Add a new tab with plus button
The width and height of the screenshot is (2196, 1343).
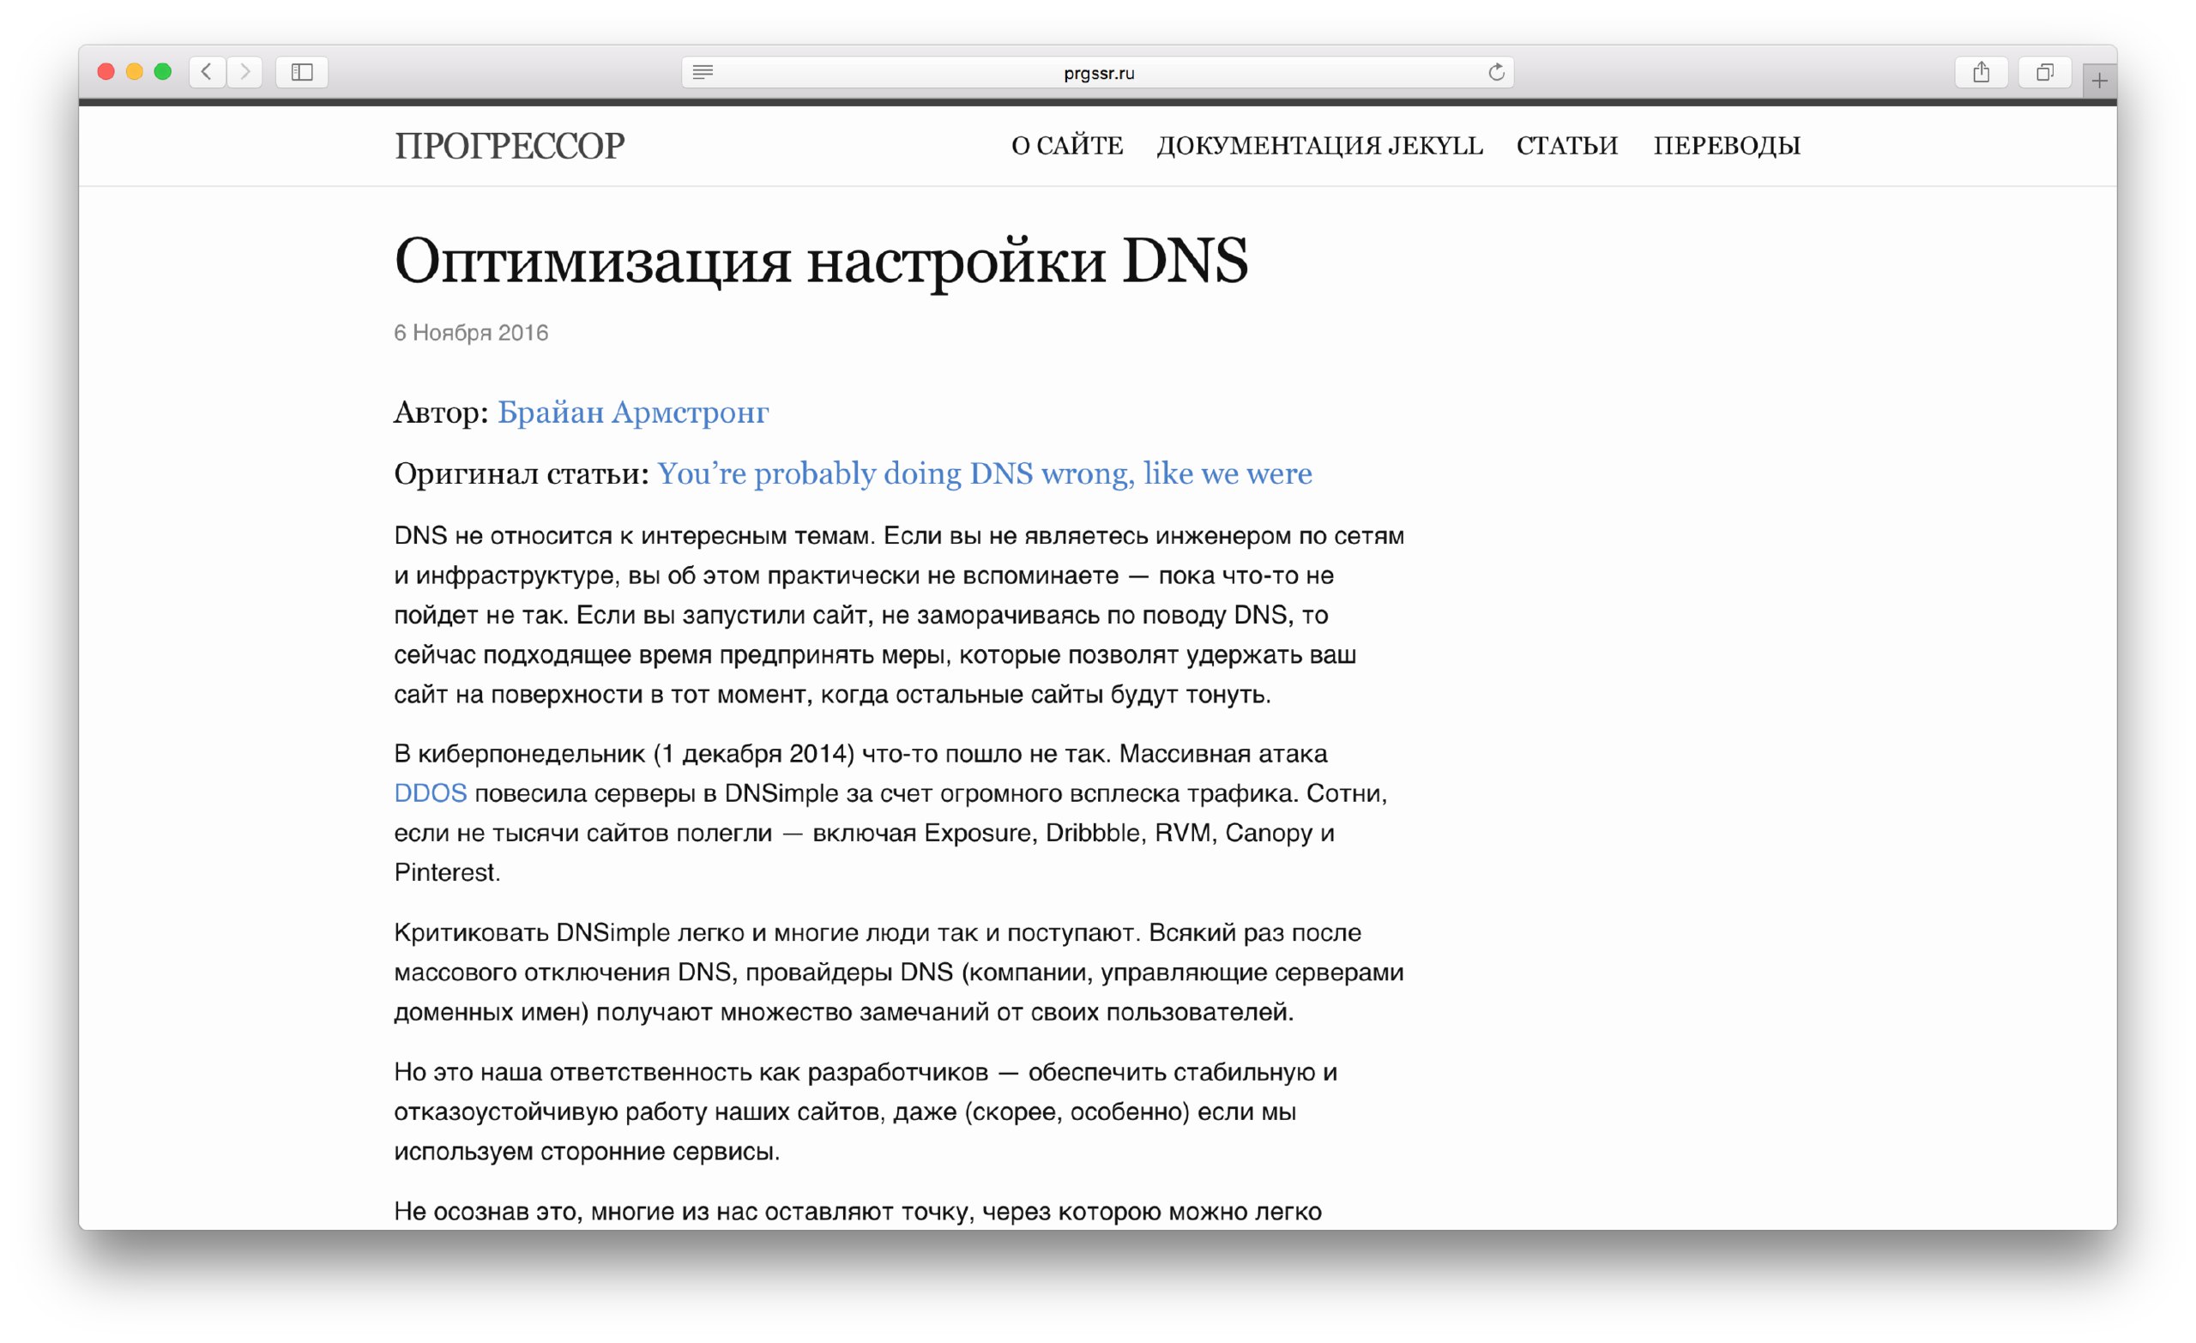pos(2099,81)
